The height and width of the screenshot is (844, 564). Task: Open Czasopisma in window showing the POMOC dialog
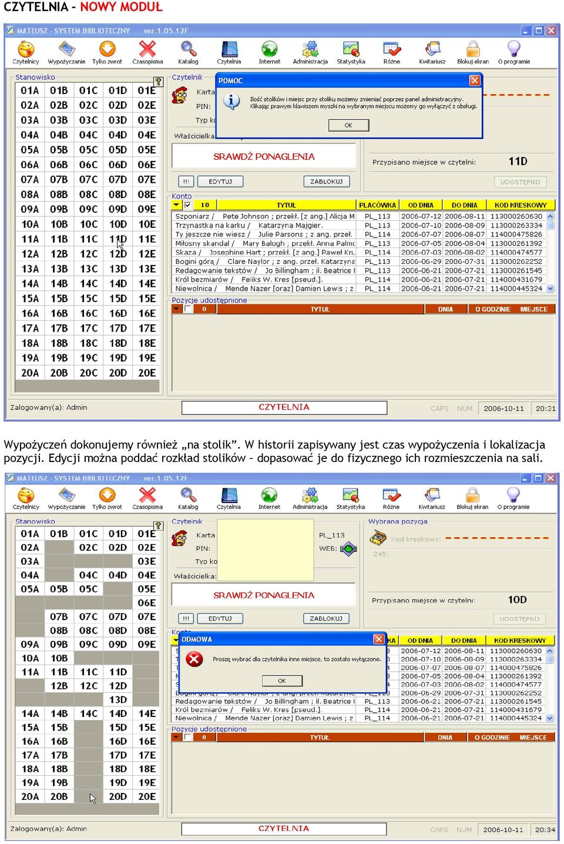[x=147, y=52]
